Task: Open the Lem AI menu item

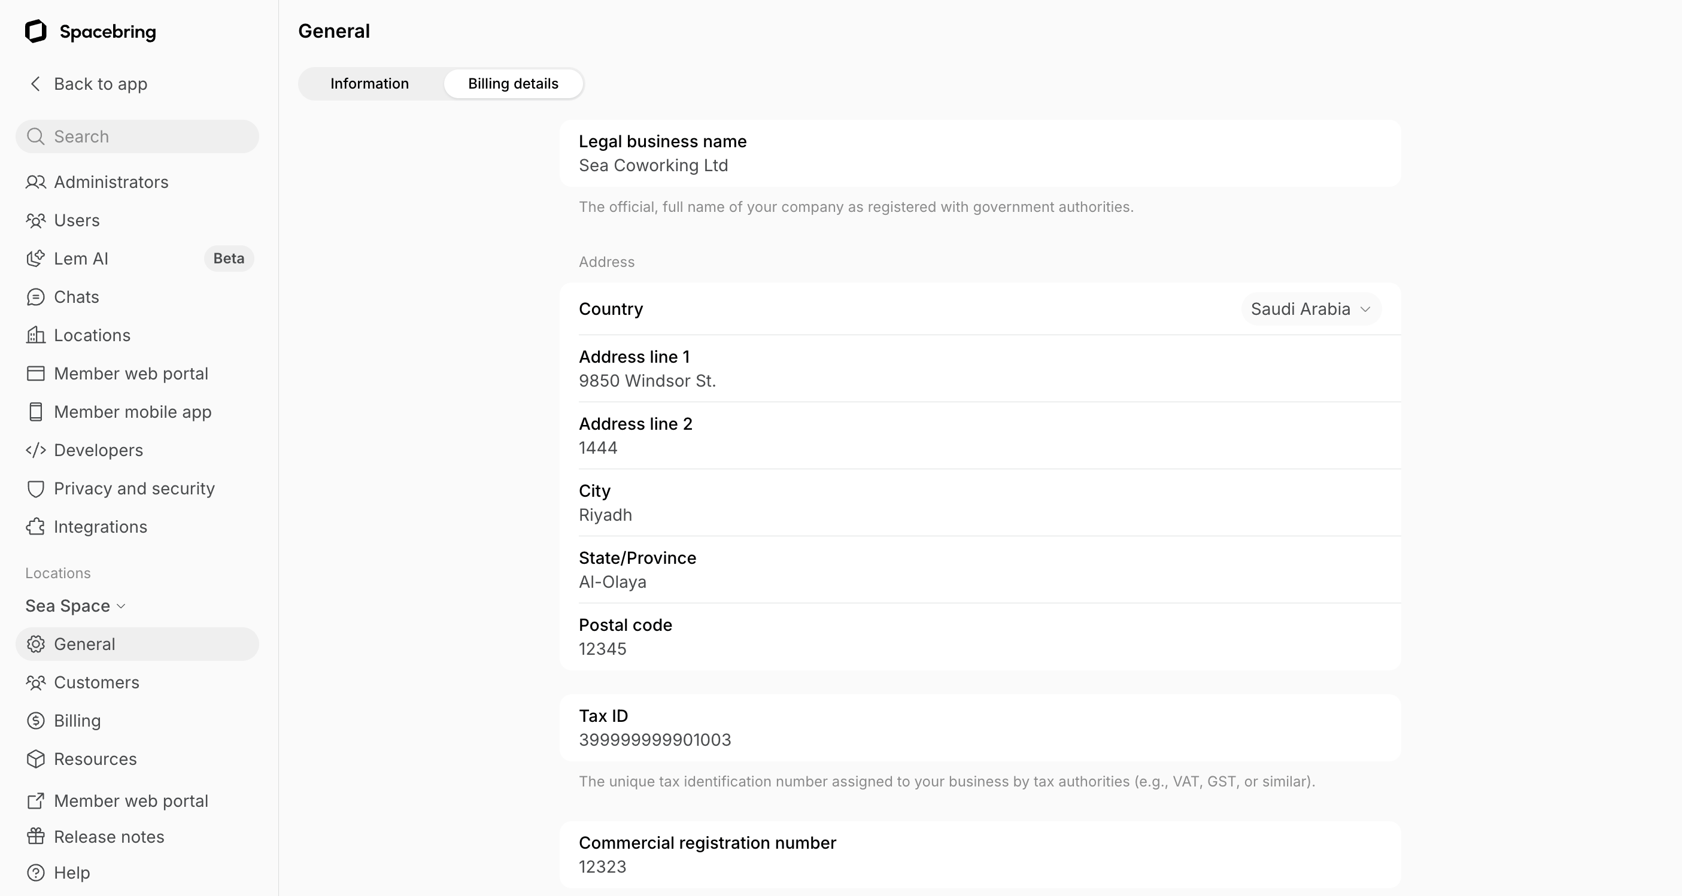Action: 137,259
